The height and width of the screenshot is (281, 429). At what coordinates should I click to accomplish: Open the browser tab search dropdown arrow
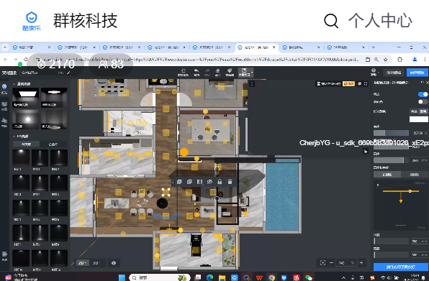pyautogui.click(x=4, y=47)
